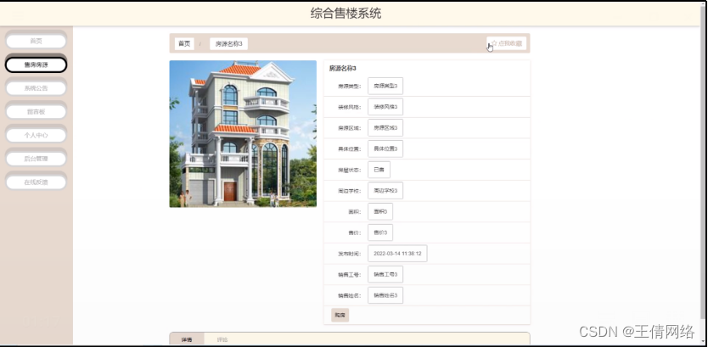Image resolution: width=708 pixels, height=347 pixels.
Task: Click the 综合售楼系统 page title
Action: point(346,13)
